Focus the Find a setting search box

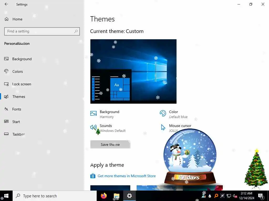42,31
